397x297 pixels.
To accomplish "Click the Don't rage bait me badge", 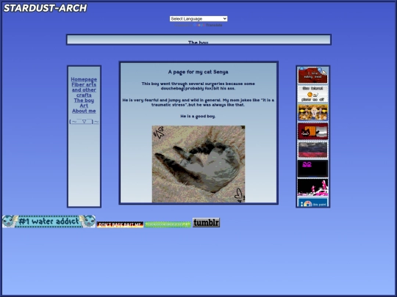I will click(120, 224).
